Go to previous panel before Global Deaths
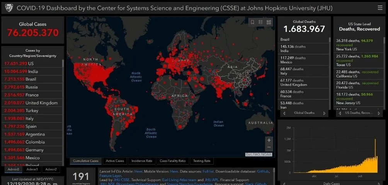 point(284,113)
